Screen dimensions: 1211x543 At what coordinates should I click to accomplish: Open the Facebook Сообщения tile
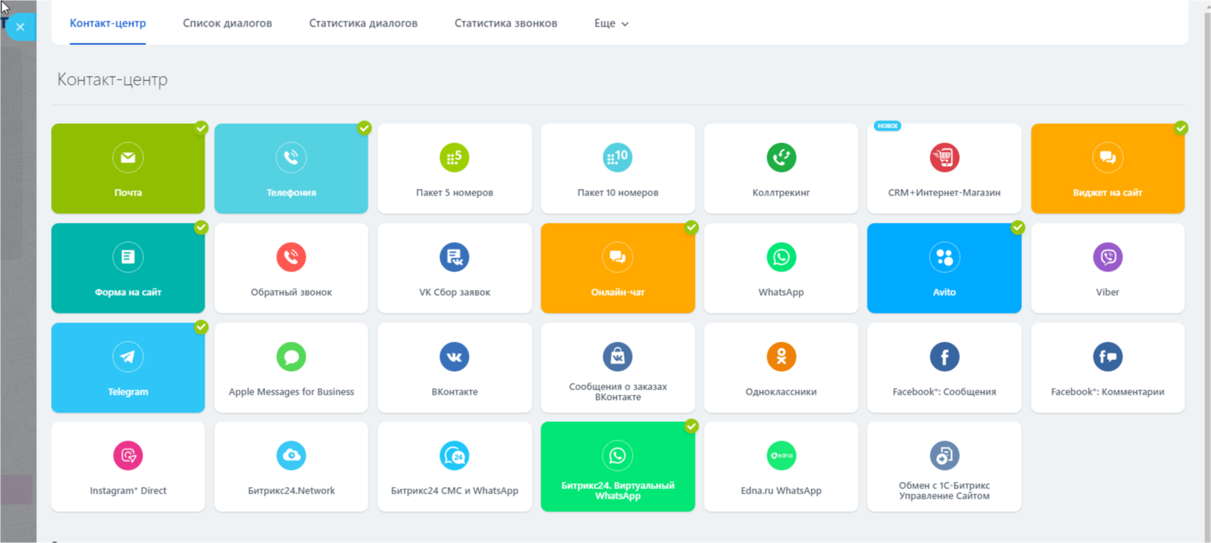point(944,367)
